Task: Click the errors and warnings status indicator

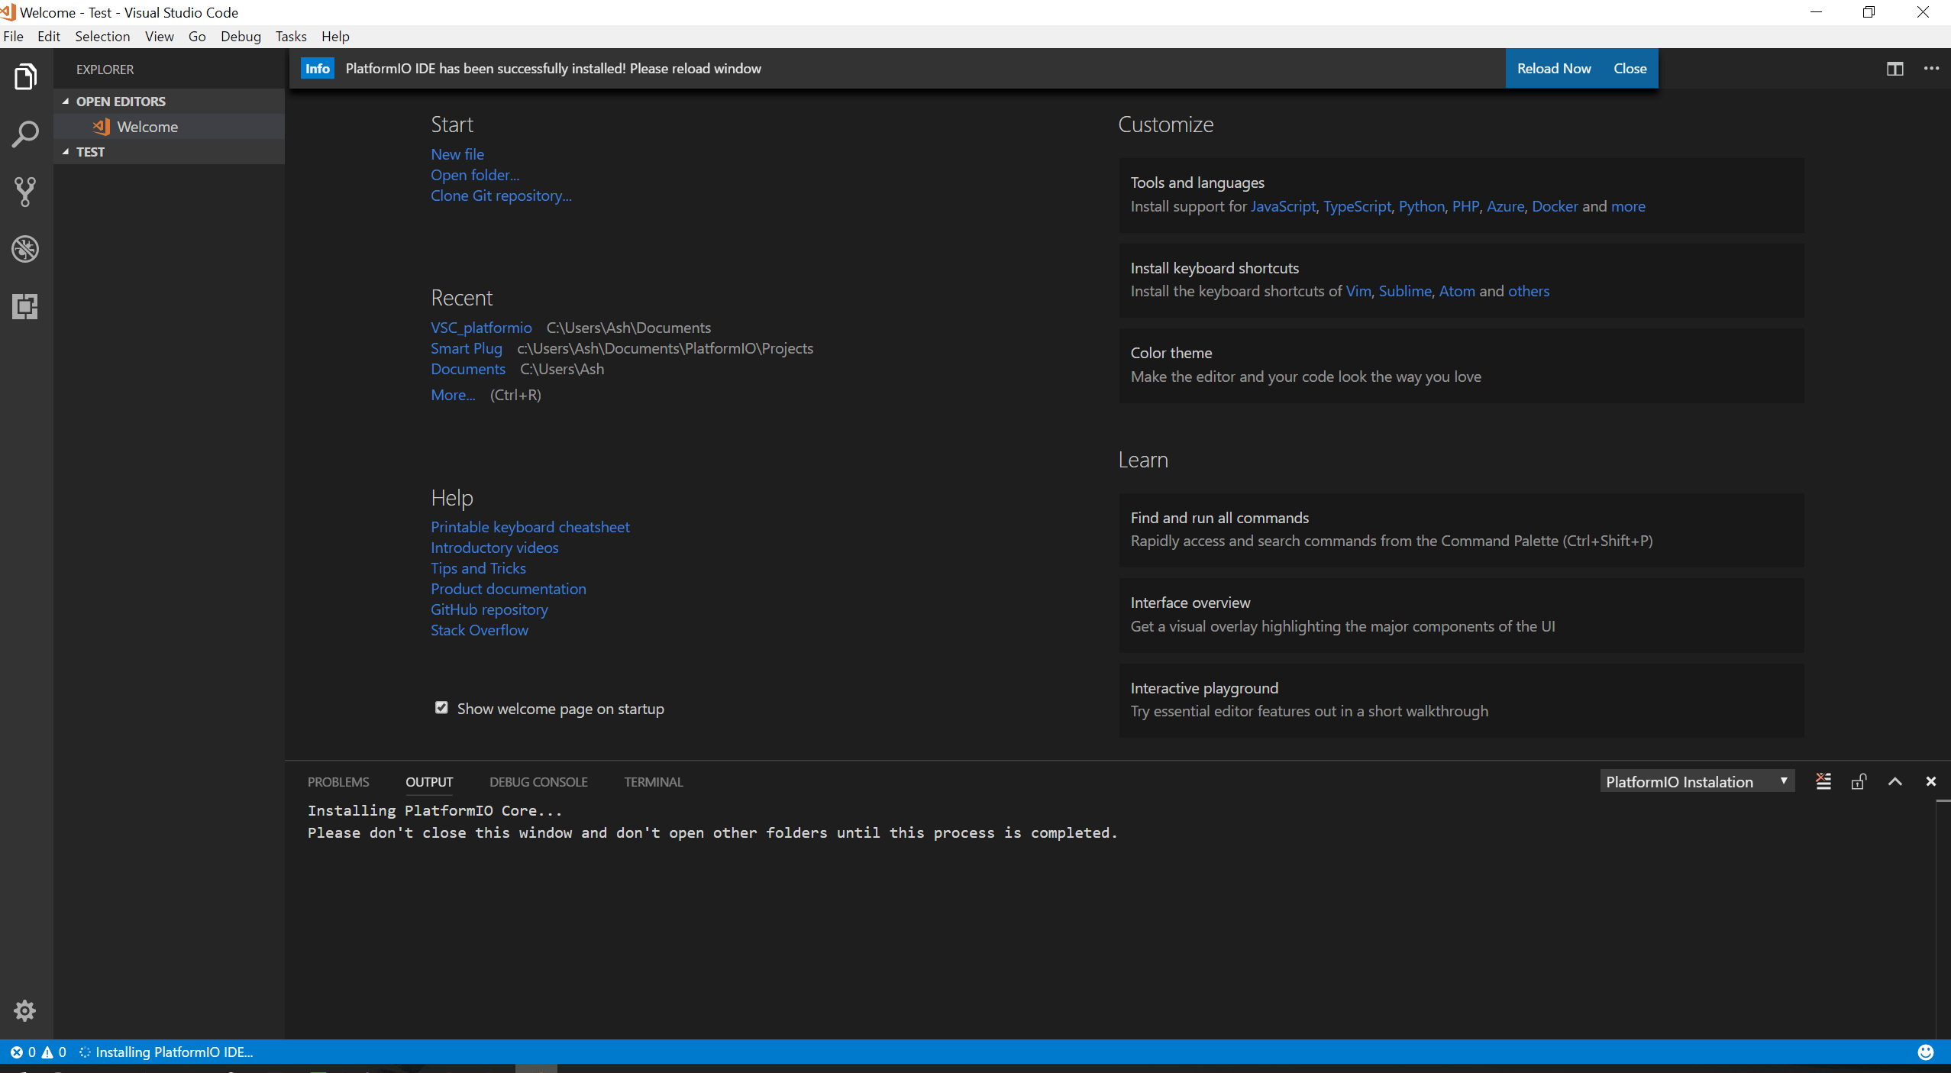Action: point(38,1052)
